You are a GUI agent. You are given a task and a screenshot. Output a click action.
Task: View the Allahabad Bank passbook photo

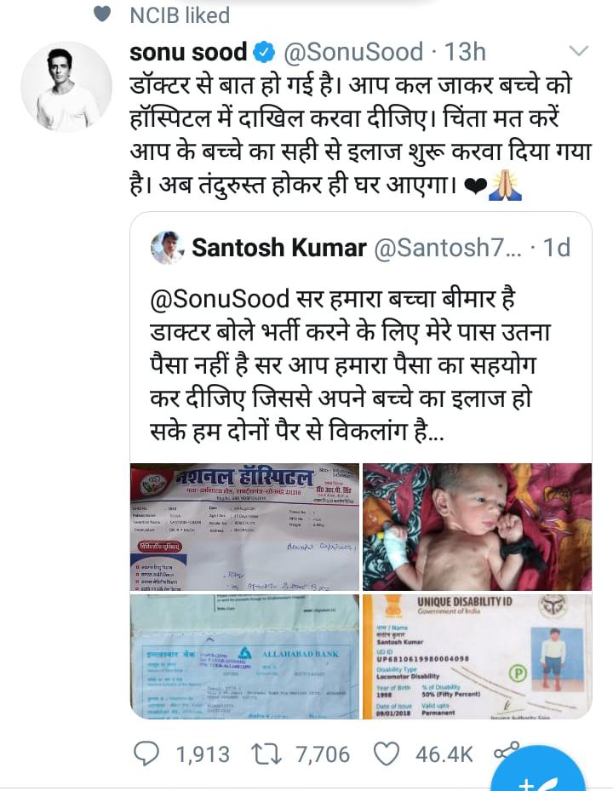(x=244, y=656)
